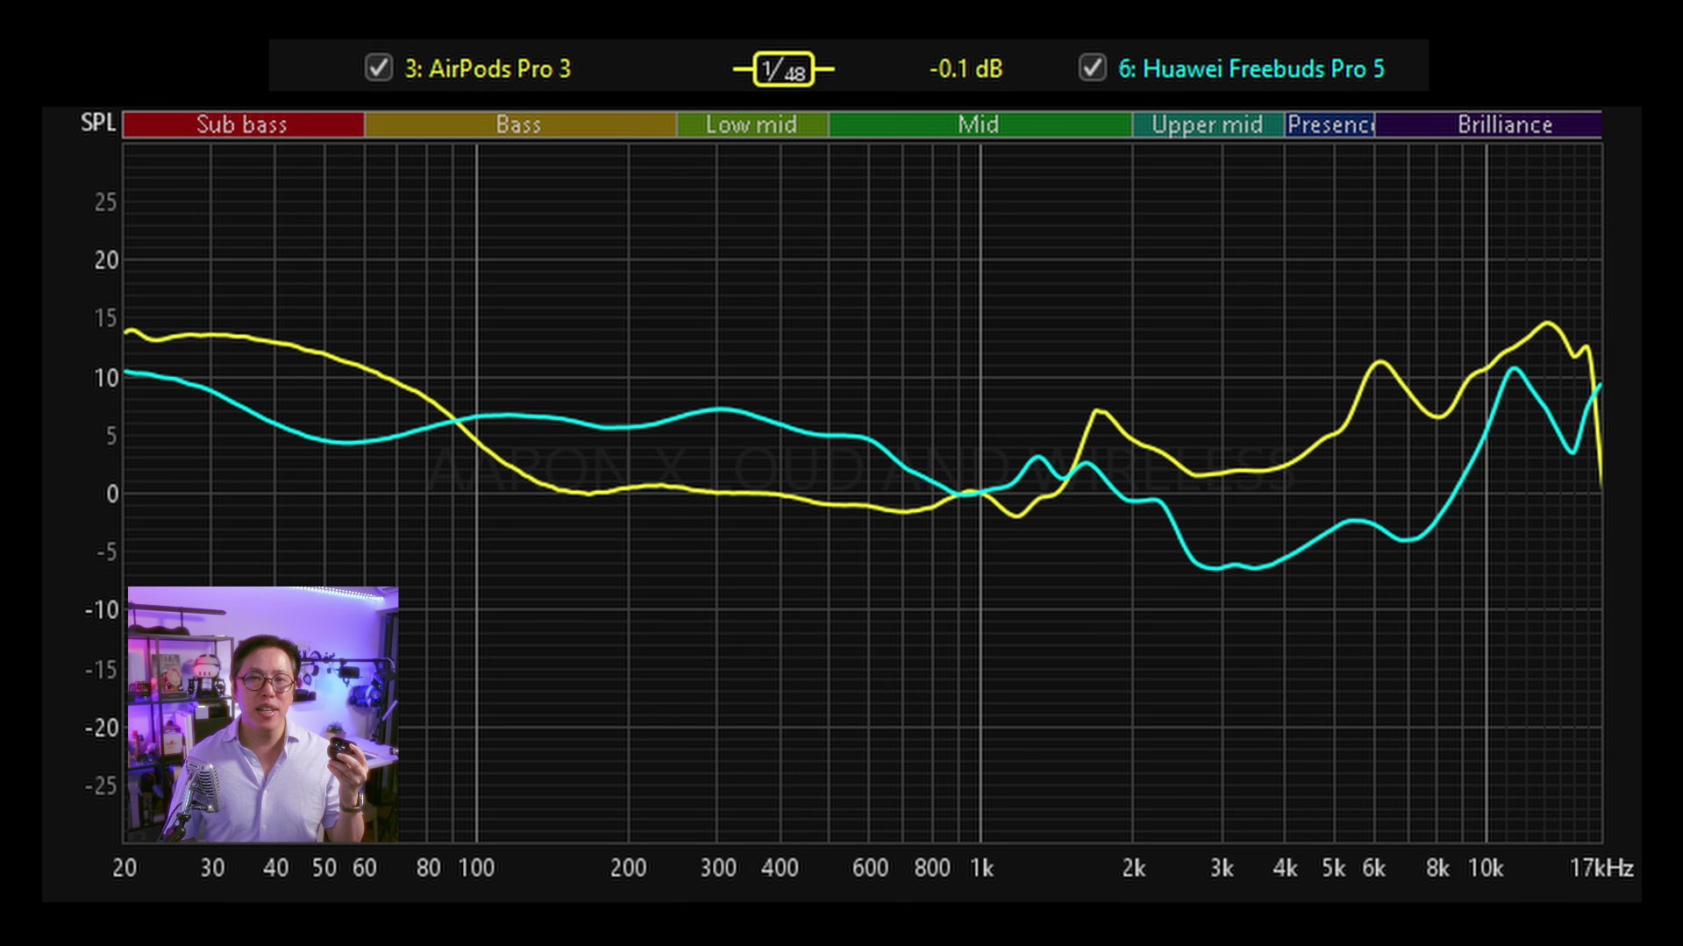Screen dimensions: 1683x946
Task: Click the 1k frequency axis label
Action: coord(981,868)
